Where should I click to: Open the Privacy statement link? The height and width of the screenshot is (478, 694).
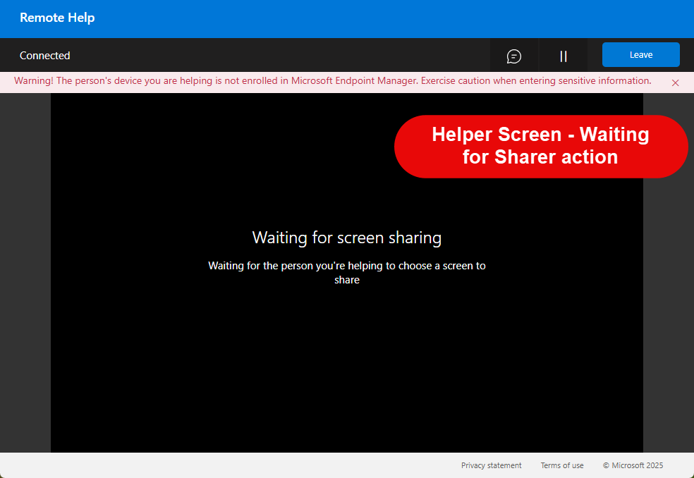click(x=491, y=465)
